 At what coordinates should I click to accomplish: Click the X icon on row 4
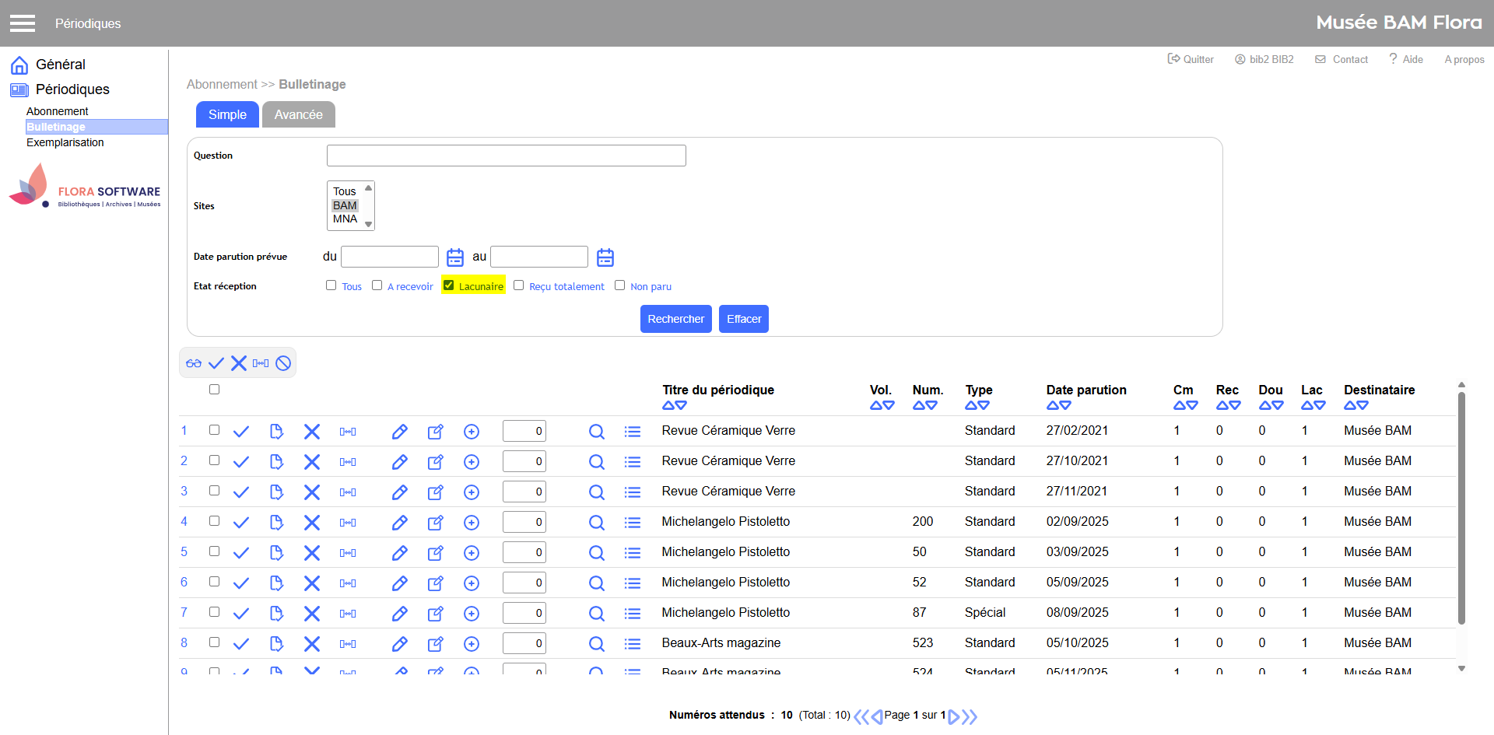pos(312,523)
